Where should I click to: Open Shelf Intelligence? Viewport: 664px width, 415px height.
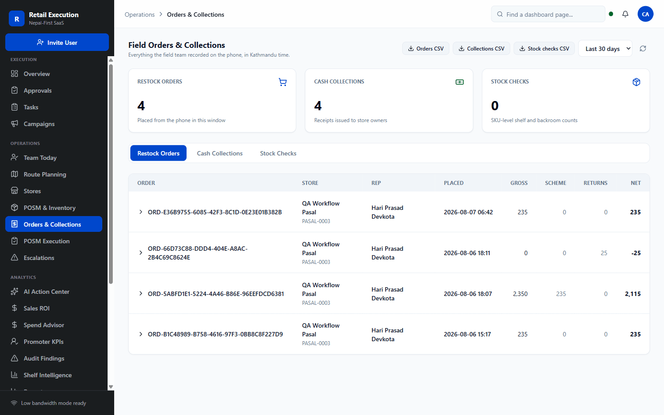(x=54, y=375)
